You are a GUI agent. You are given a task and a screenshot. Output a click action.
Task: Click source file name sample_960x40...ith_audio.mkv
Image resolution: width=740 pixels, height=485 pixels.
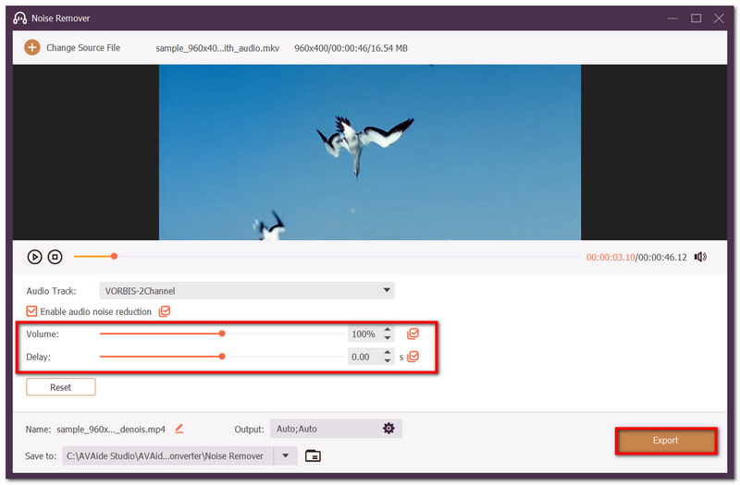(217, 48)
